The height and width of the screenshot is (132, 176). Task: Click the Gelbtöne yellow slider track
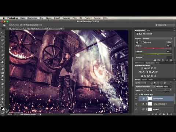pos(154,54)
